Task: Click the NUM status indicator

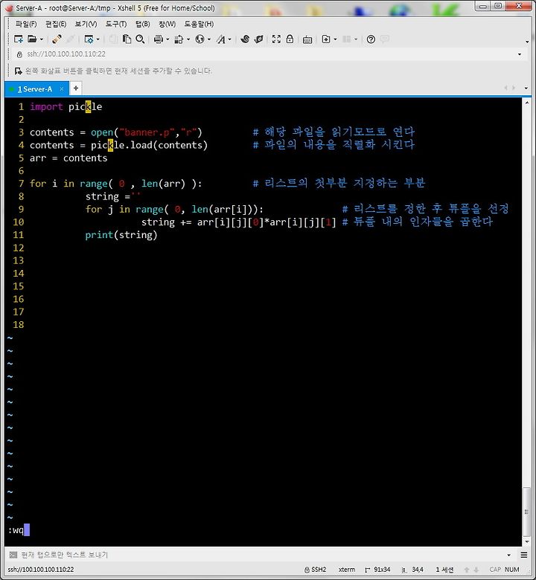Action: 511,570
